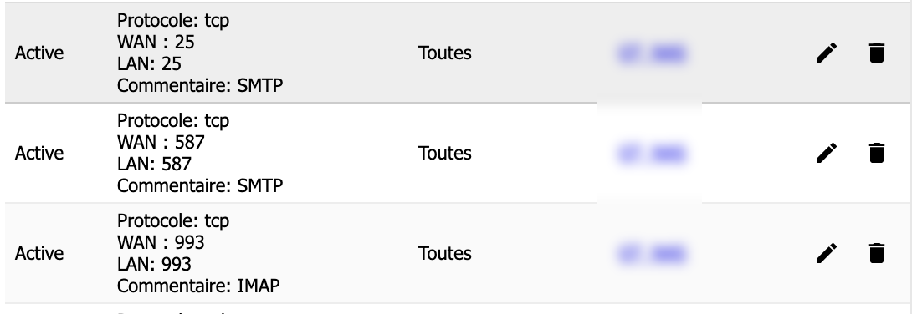Click 'Commentaire: SMTP' in port 587 row
Screen dimensions: 912x314
[x=200, y=185]
